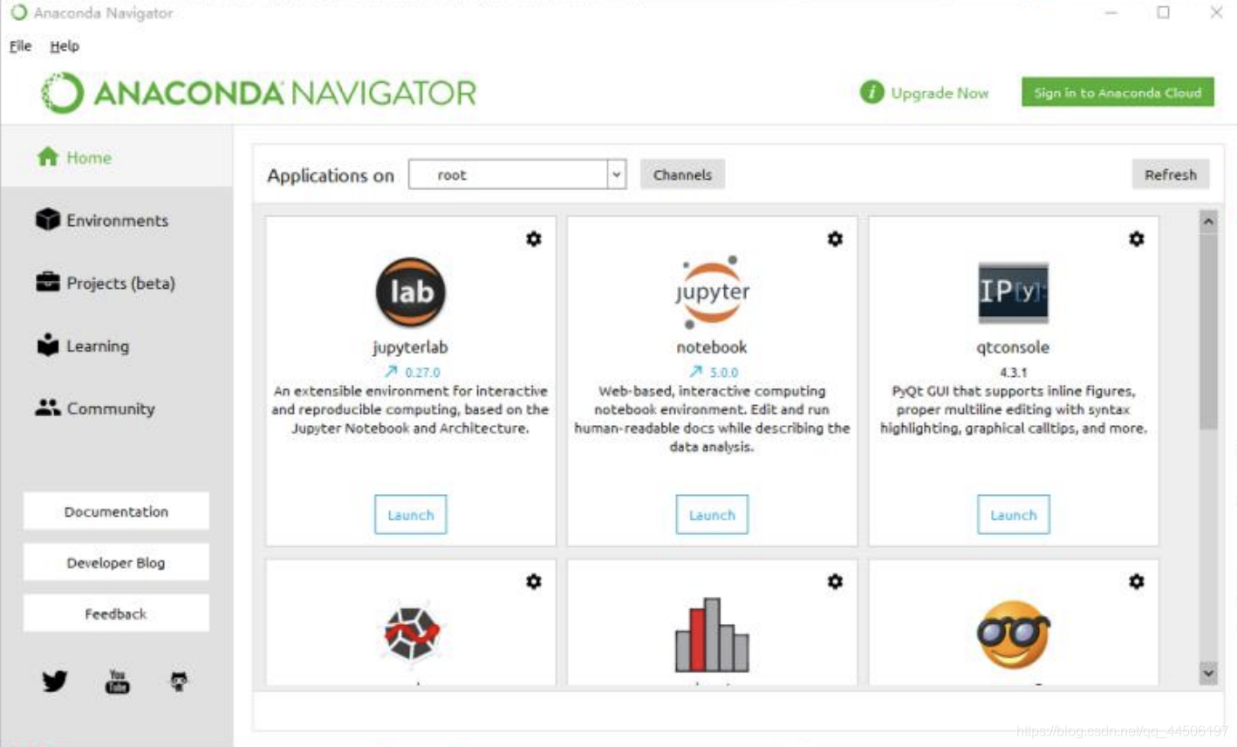Open the File menu
This screenshot has height=747, width=1237.
tap(21, 46)
